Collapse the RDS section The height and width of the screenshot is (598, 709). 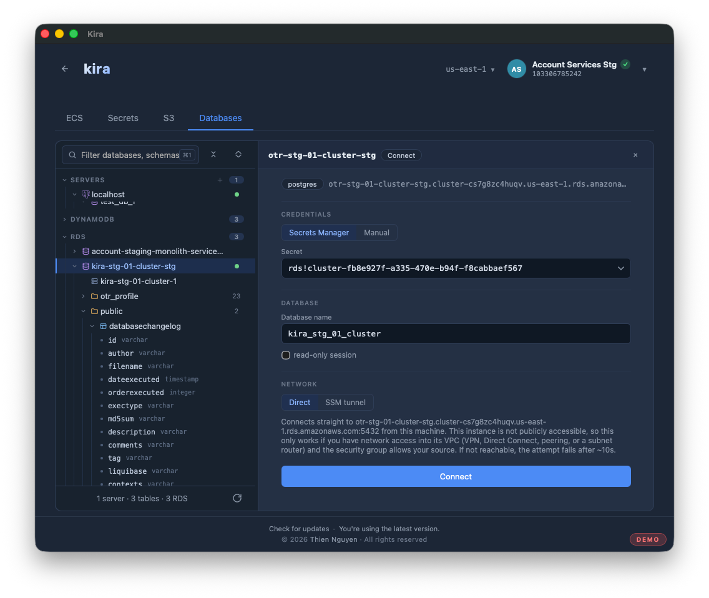pos(65,237)
